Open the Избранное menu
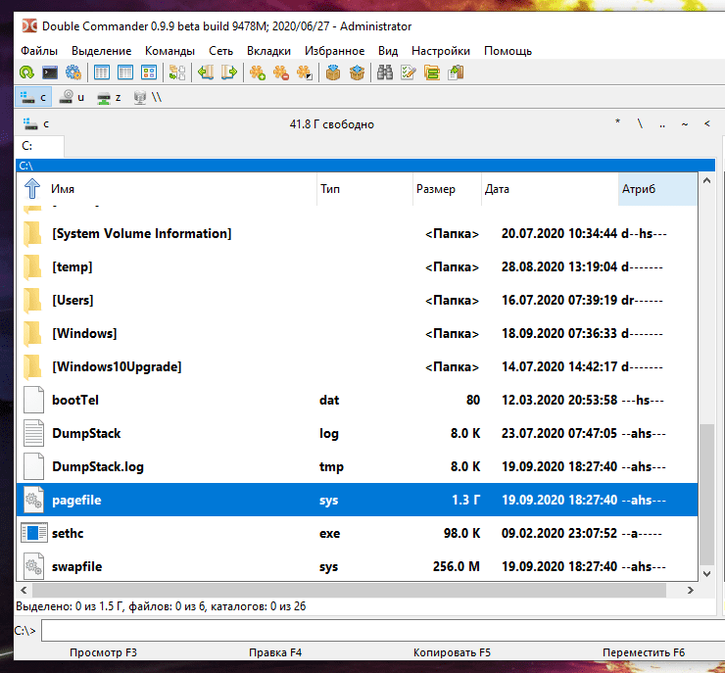This screenshot has width=725, height=673. tap(334, 51)
